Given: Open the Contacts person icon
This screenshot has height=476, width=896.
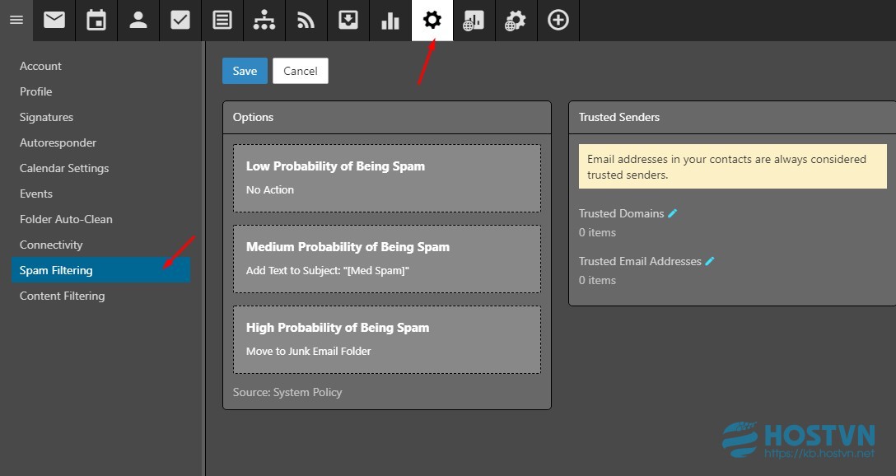Looking at the screenshot, I should (138, 20).
